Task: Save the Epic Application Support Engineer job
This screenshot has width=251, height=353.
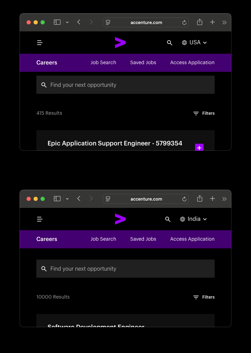Action: 199,147
